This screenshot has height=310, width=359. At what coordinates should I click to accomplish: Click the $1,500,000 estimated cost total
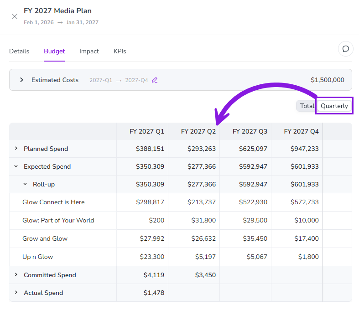click(x=328, y=80)
